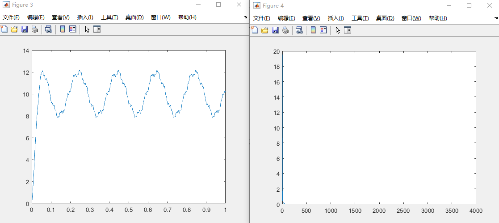Viewport: 499px width, 223px height.
Task: Open 编辑(E) menu in Figure 3
Action: (36, 17)
